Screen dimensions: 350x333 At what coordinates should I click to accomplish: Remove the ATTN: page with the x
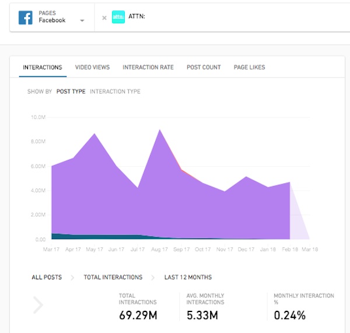[x=104, y=17]
